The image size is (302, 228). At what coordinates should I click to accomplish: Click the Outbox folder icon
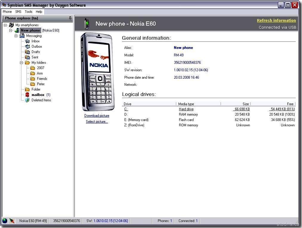click(x=27, y=46)
